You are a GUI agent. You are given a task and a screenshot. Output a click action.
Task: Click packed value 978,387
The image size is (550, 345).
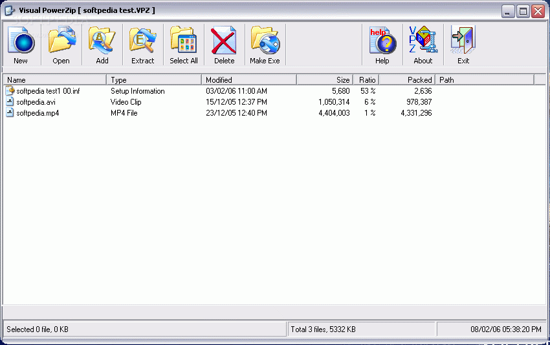click(419, 102)
